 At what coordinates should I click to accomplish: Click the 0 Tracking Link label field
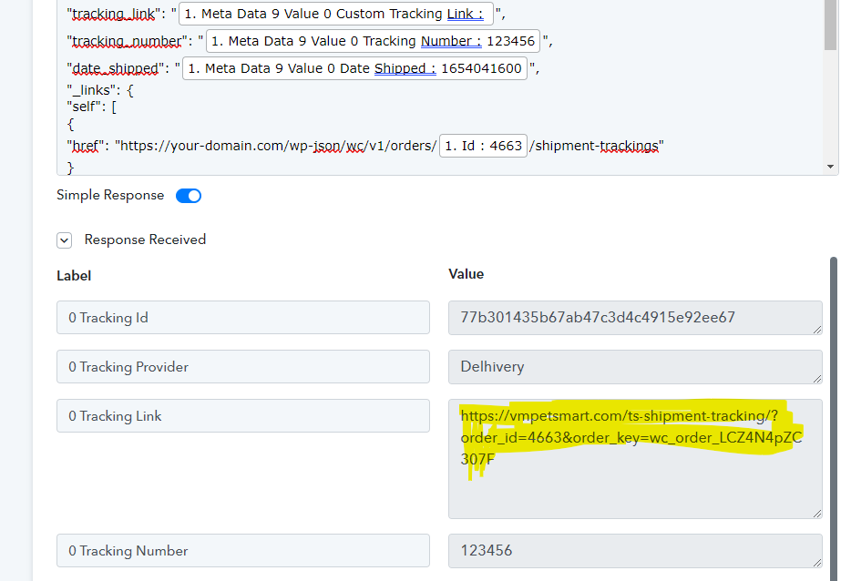243,416
